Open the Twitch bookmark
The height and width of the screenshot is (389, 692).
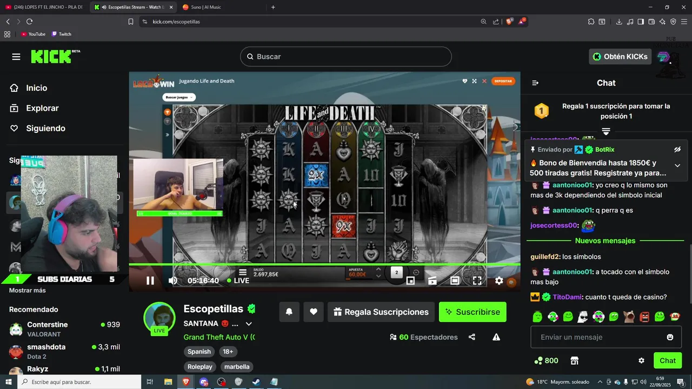(62, 34)
